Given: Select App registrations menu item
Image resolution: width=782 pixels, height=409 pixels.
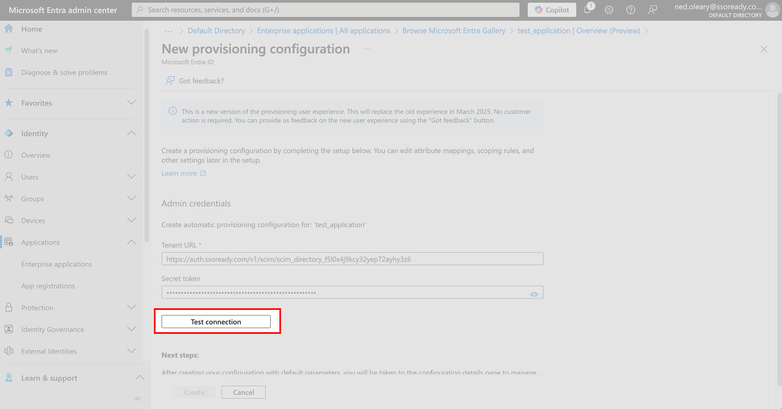Looking at the screenshot, I should [x=48, y=286].
